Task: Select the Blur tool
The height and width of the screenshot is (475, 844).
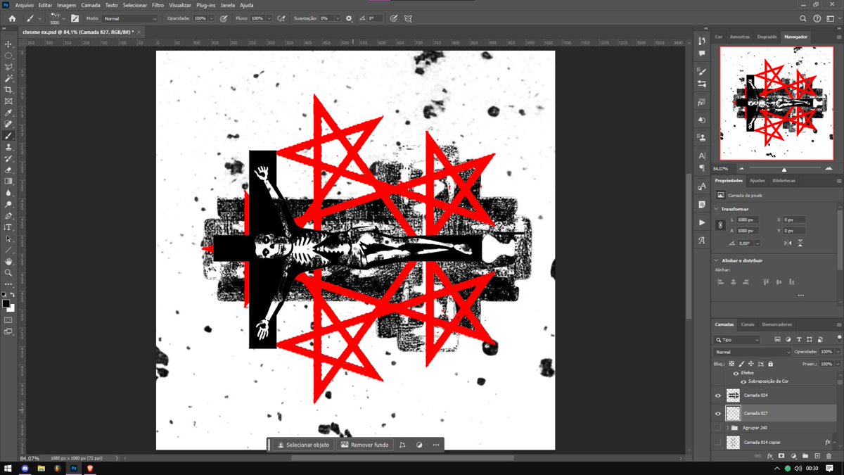Action: [8, 192]
